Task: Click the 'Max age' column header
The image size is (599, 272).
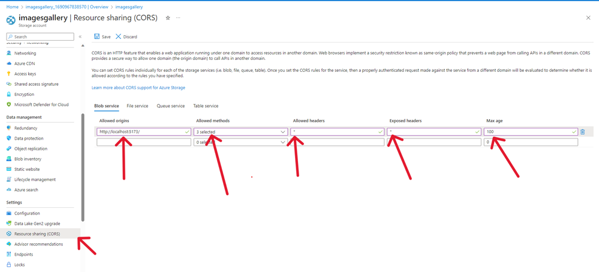Action: point(494,120)
